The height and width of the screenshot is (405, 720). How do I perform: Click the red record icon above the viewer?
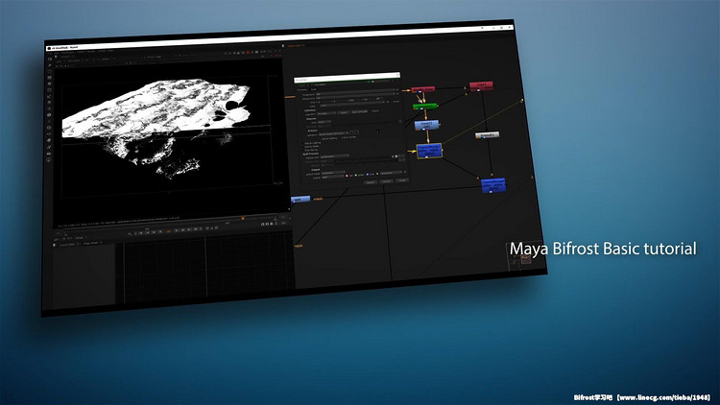pos(248,53)
